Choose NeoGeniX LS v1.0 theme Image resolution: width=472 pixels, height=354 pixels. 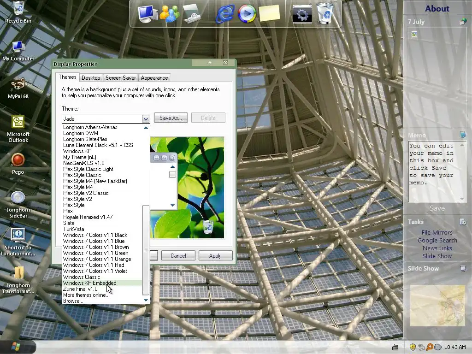tap(102, 163)
